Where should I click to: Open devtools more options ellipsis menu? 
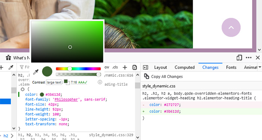coord(249,58)
